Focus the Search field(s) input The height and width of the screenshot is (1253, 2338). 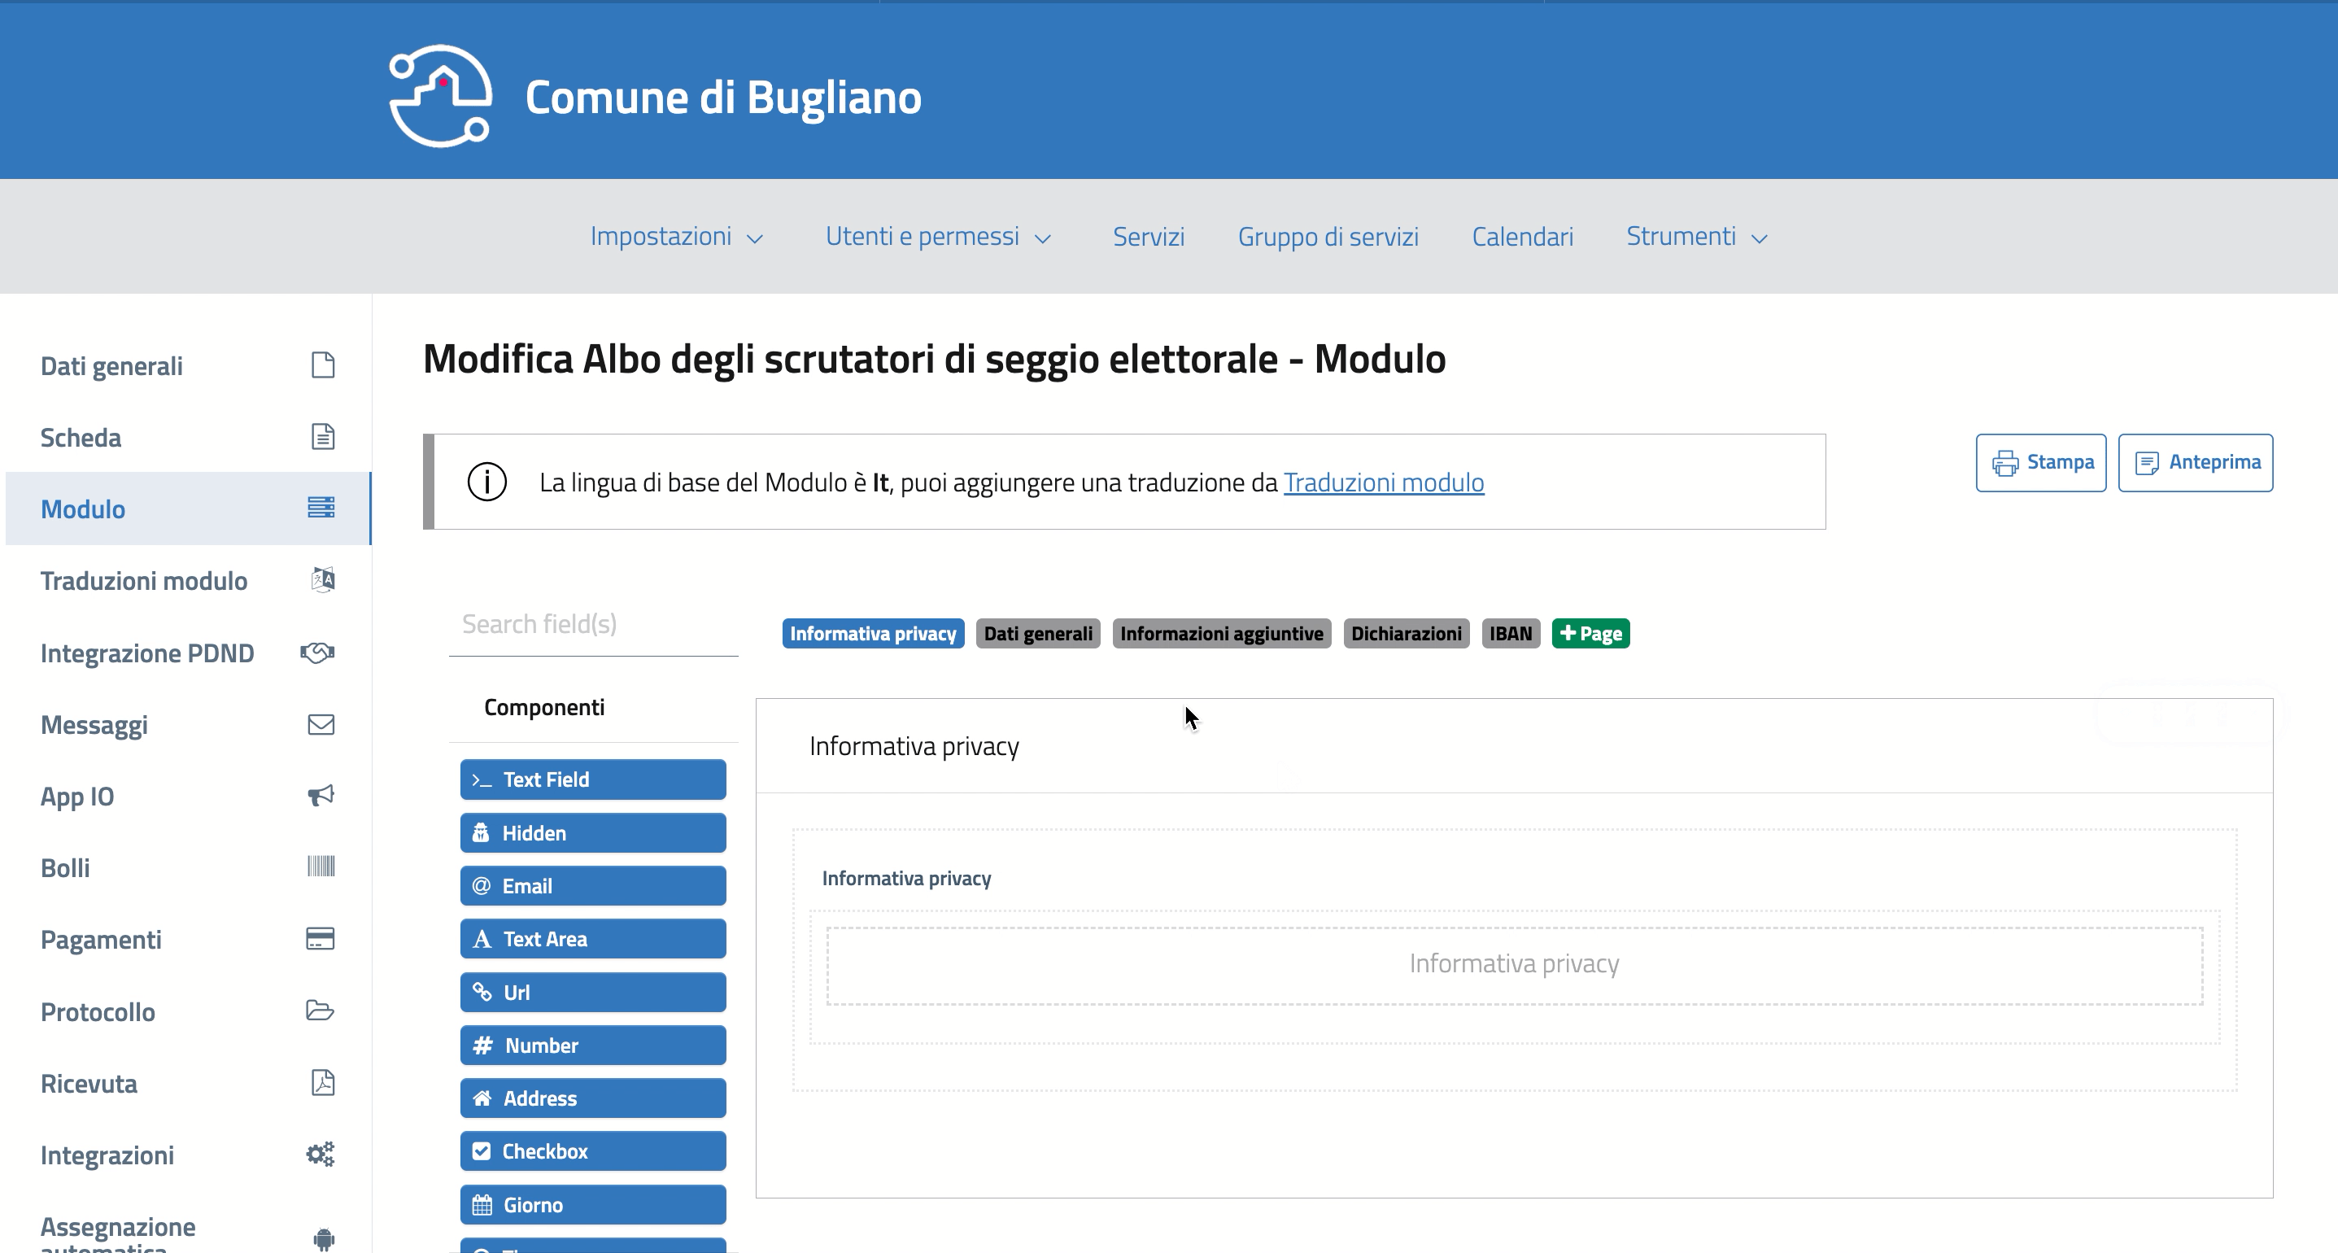593,625
